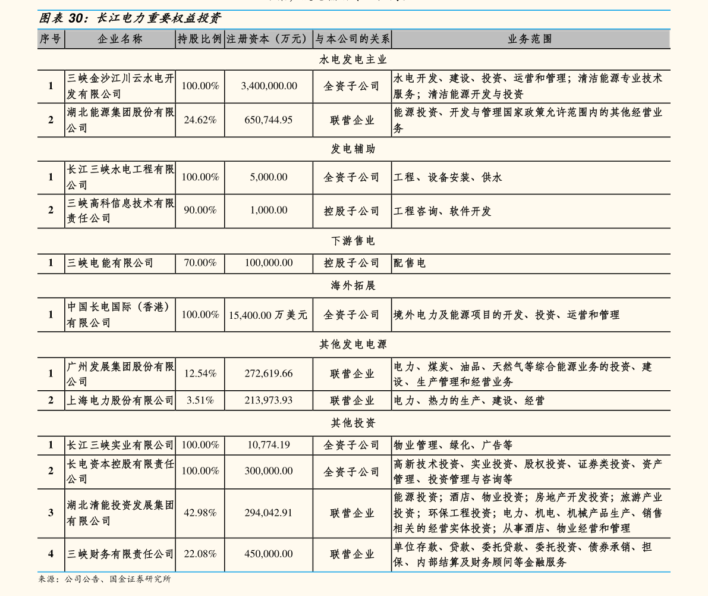The height and width of the screenshot is (596, 708).
Task: Click the "70.00%" shareholding value
Action: point(200,262)
